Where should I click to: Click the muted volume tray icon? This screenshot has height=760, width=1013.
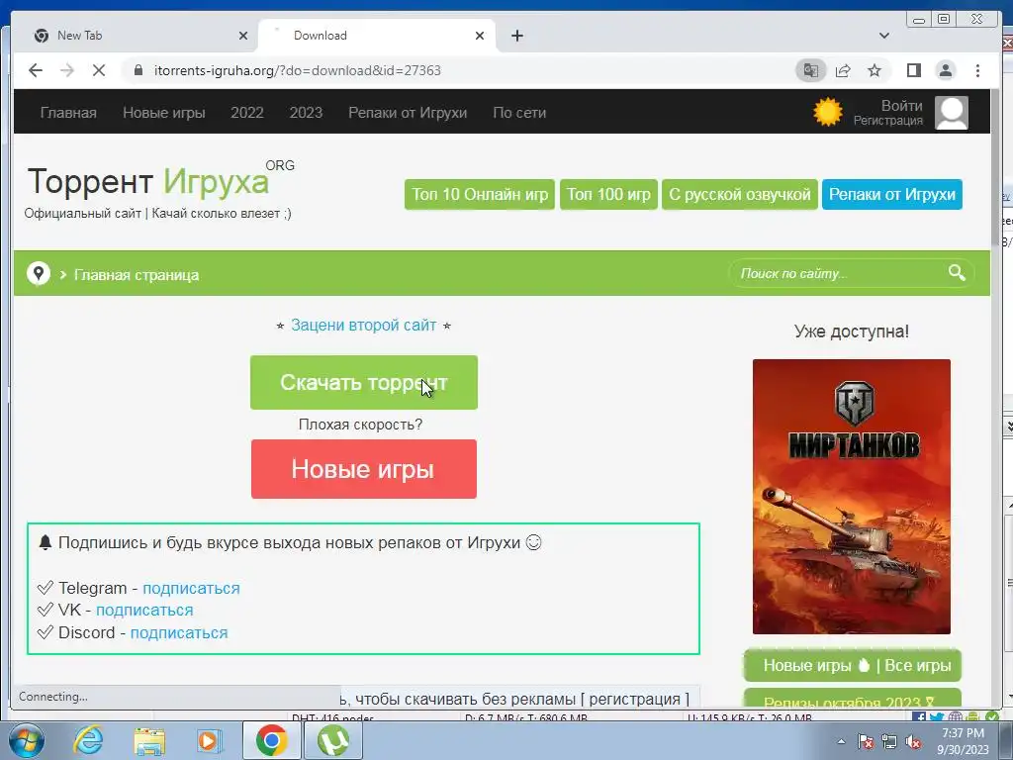[913, 742]
